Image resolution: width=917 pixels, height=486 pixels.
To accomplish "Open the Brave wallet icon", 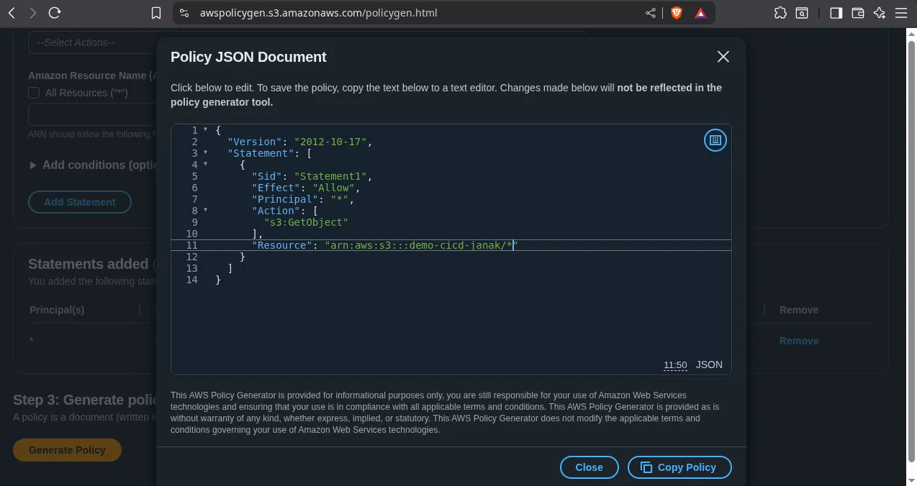I will coord(857,13).
